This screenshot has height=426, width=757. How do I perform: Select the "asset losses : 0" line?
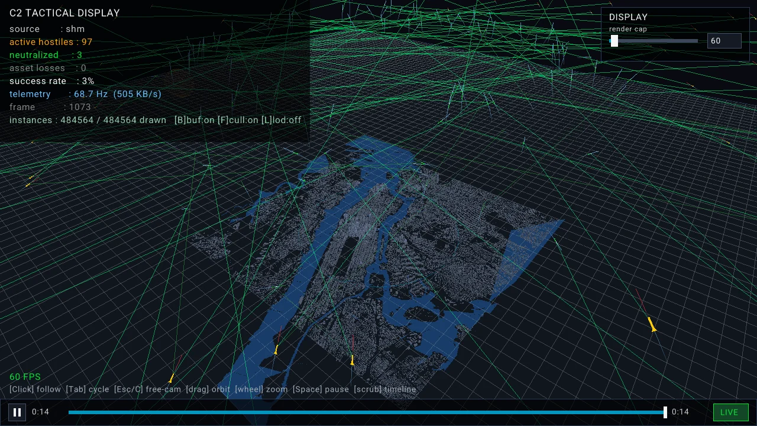tap(48, 68)
